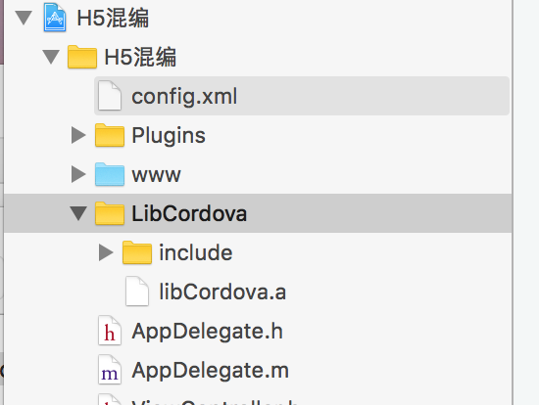The image size is (539, 405).
Task: Click the AppDelegate.h header file icon
Action: click(x=110, y=331)
